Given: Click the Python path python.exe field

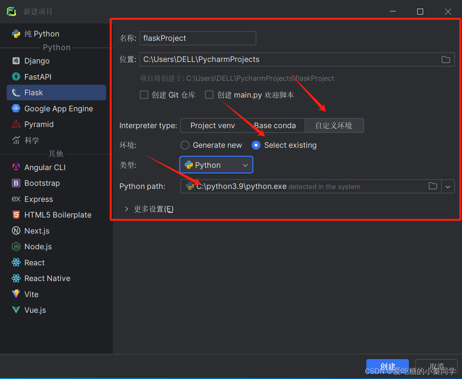Looking at the screenshot, I should click(x=311, y=187).
